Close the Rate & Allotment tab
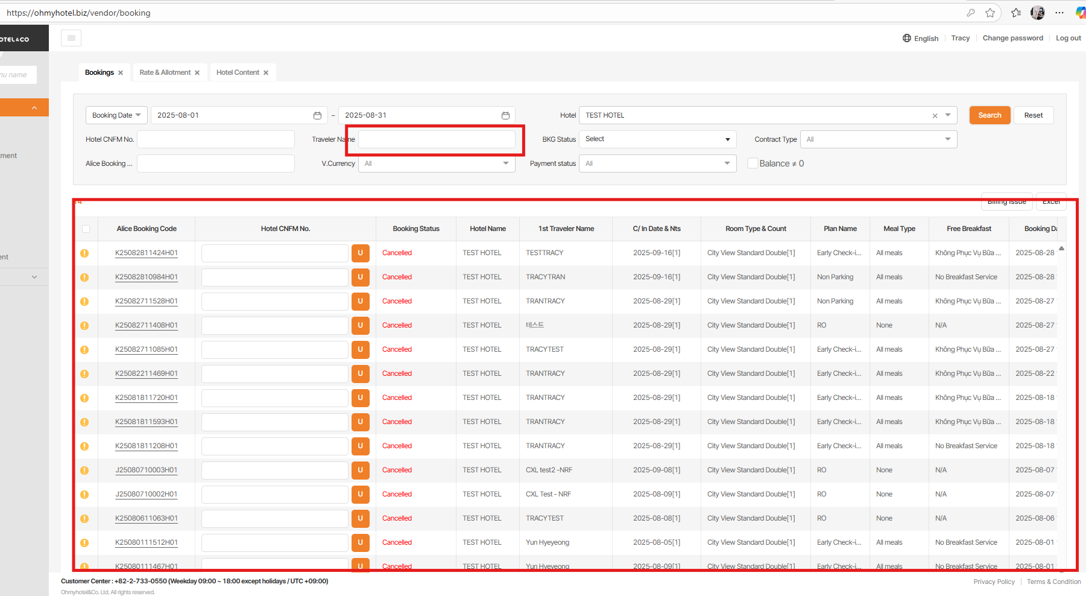Viewport: 1086px width, 596px height. click(197, 73)
